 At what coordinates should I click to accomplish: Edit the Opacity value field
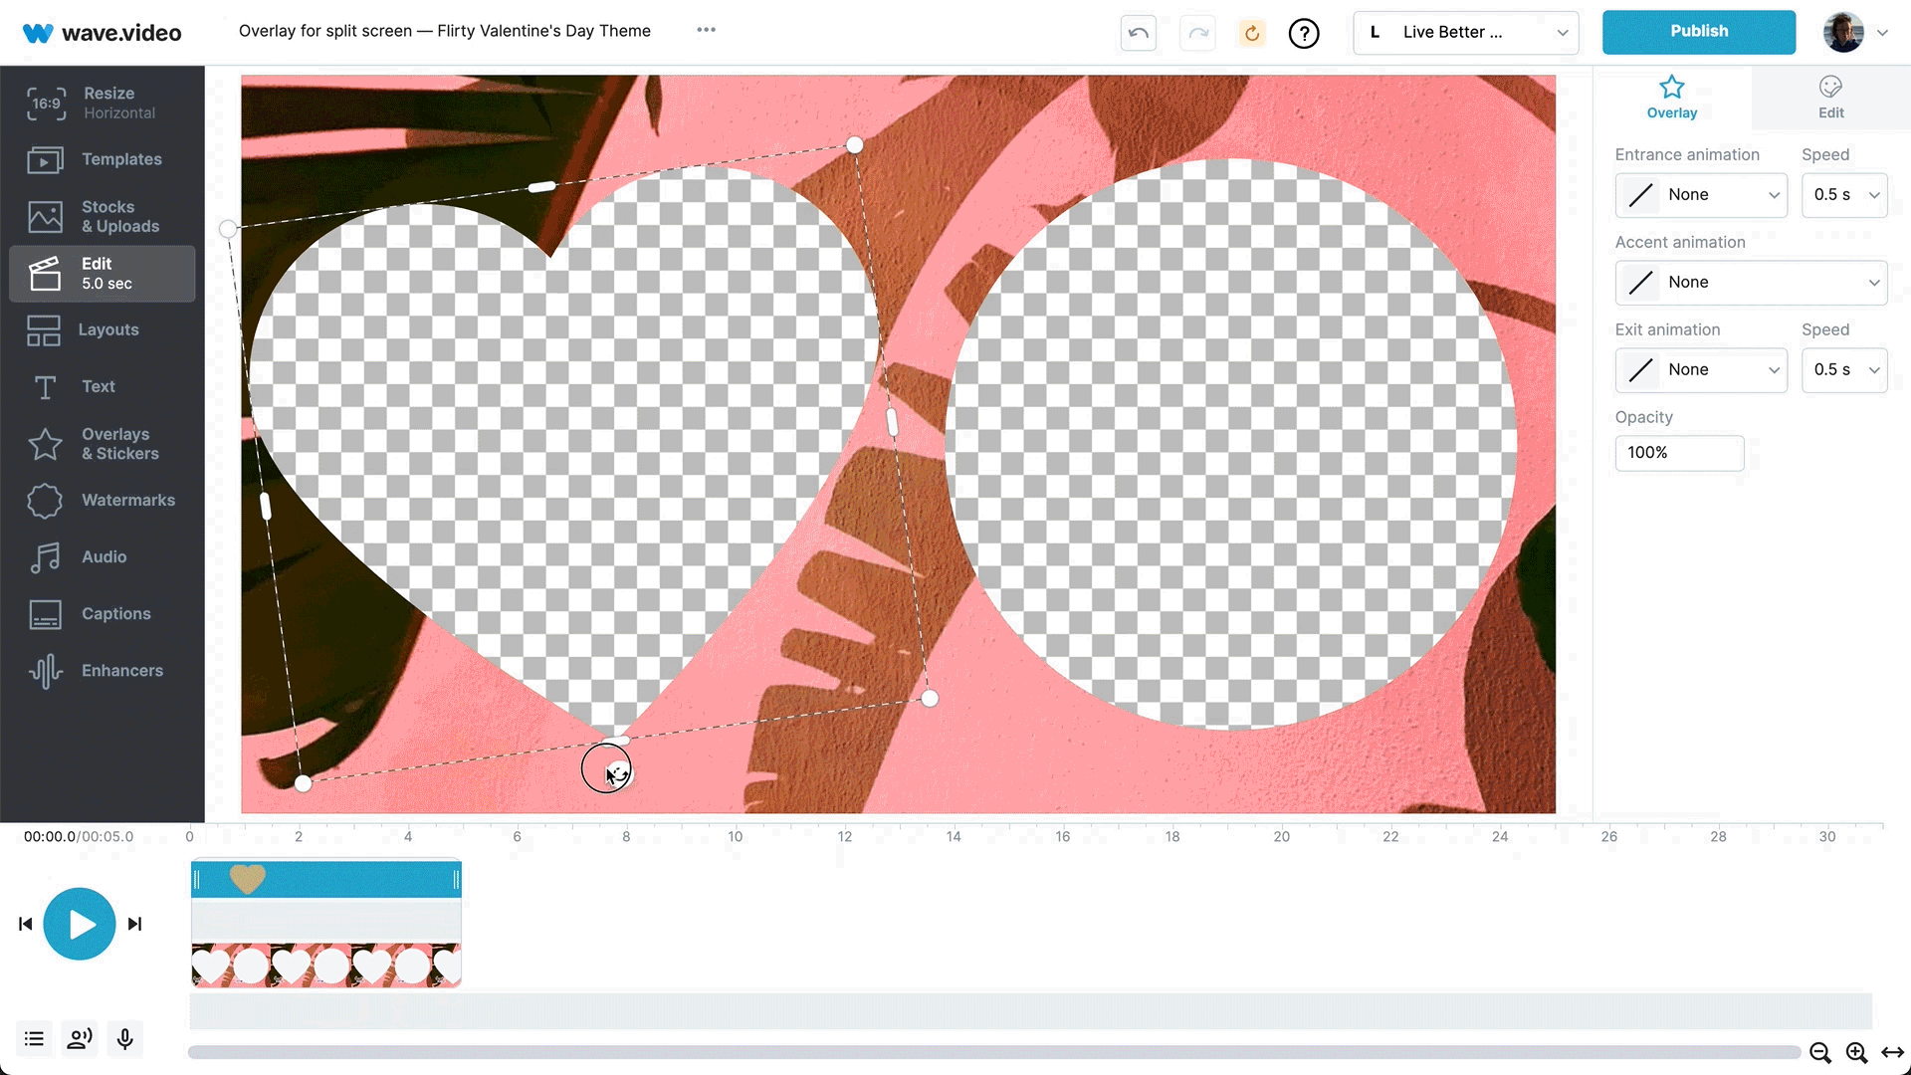tap(1679, 453)
